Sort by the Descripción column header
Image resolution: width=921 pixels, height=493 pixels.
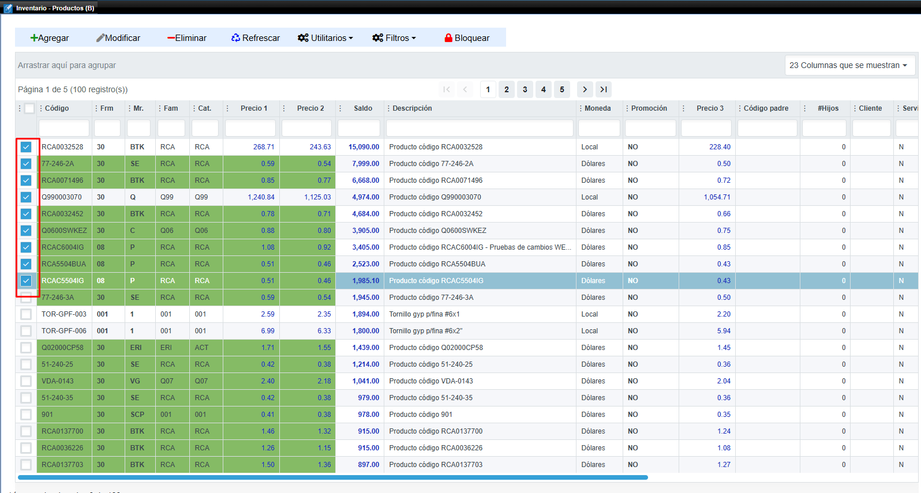412,108
